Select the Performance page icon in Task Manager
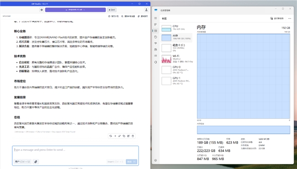The height and width of the screenshot is (169, 297). [155, 31]
